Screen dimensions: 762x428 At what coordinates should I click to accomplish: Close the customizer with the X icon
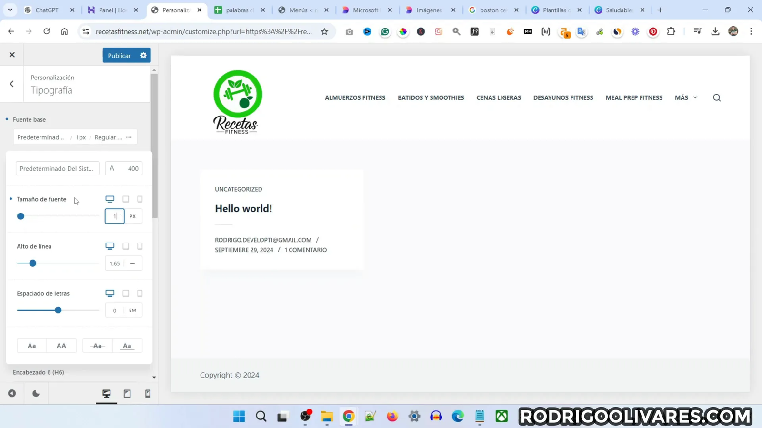(12, 55)
